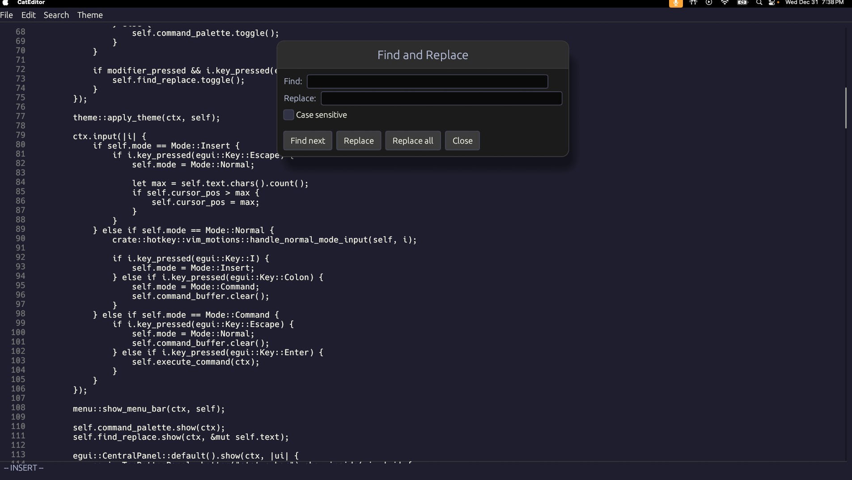Click the Find next button

pos(308,140)
